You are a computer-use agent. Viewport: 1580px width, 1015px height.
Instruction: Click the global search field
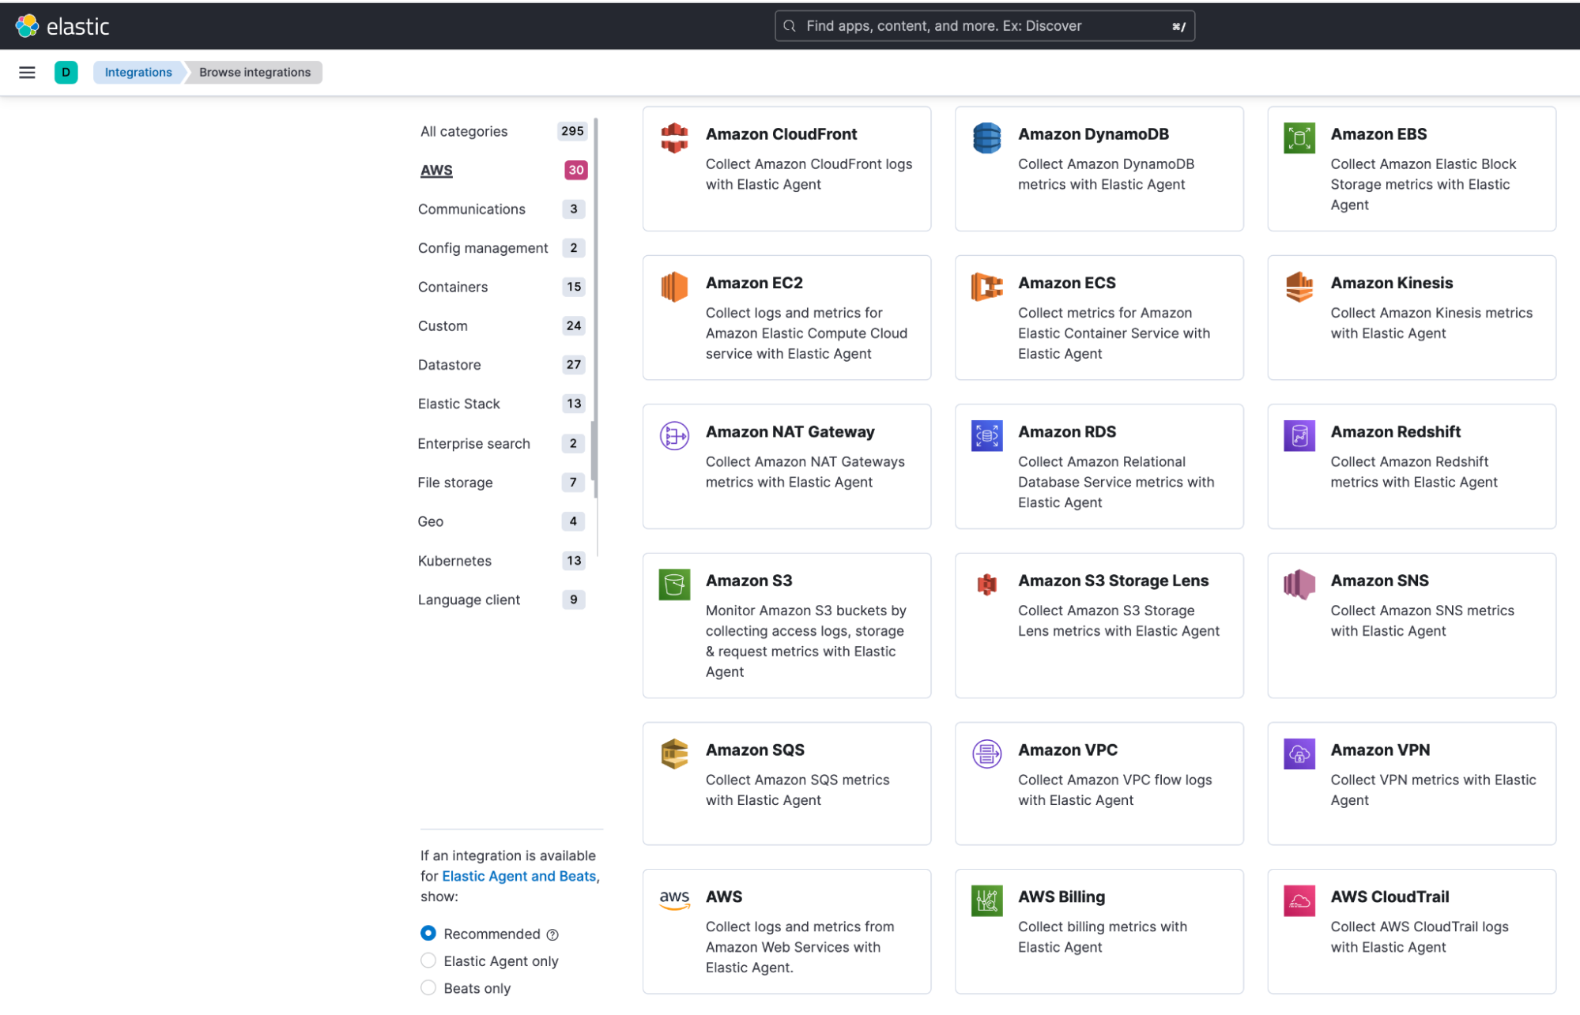984,26
